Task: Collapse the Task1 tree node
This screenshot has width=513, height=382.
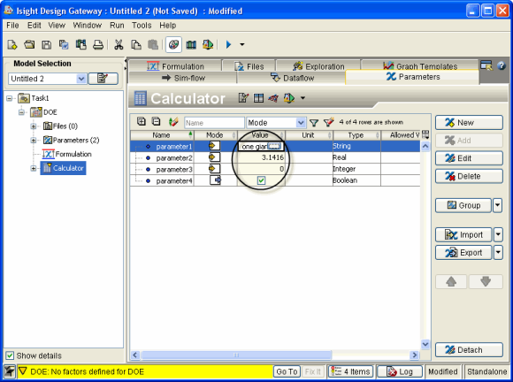Action: [10, 98]
